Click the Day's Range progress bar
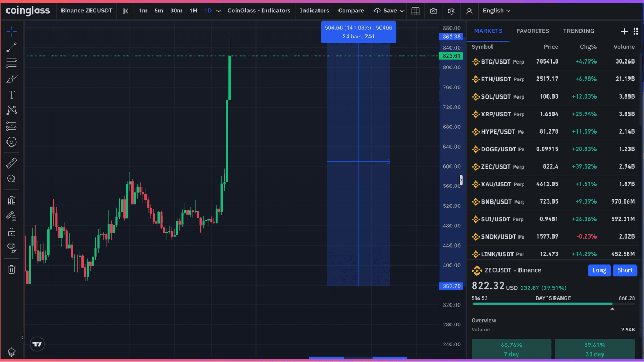The width and height of the screenshot is (644, 362). pyautogui.click(x=553, y=304)
